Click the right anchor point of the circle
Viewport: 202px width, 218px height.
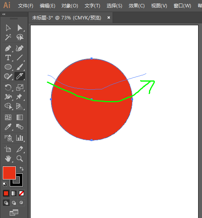point(132,99)
